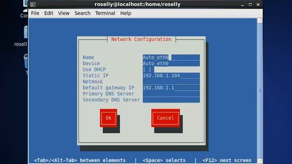Open the Edit menu
Image resolution: width=292 pixels, height=164 pixels.
point(49,13)
